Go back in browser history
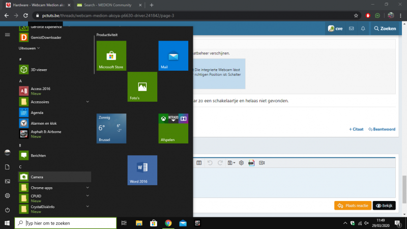Screen dimensions: 407x229 point(7,16)
